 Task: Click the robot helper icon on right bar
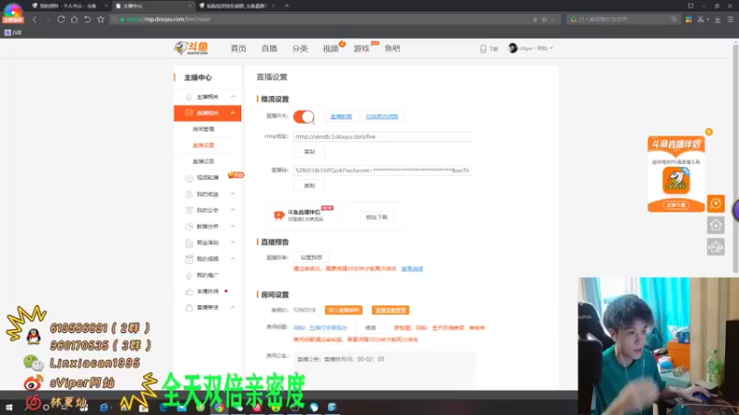715,247
